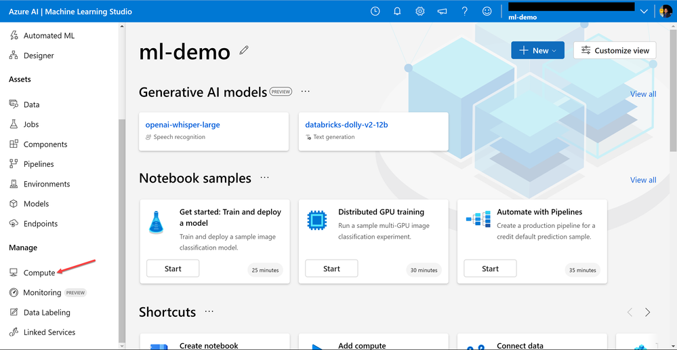This screenshot has width=677, height=350.
Task: Click the user profile avatar
Action: 665,12
